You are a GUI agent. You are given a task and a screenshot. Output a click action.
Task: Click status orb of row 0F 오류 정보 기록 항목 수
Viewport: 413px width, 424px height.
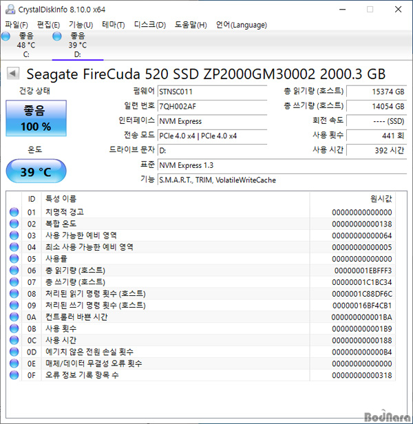14,375
